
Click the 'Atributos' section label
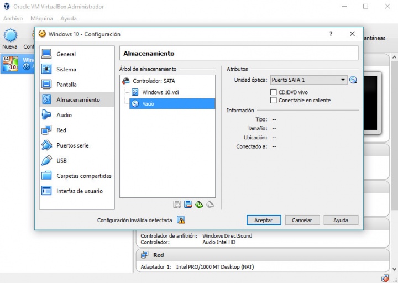click(237, 69)
